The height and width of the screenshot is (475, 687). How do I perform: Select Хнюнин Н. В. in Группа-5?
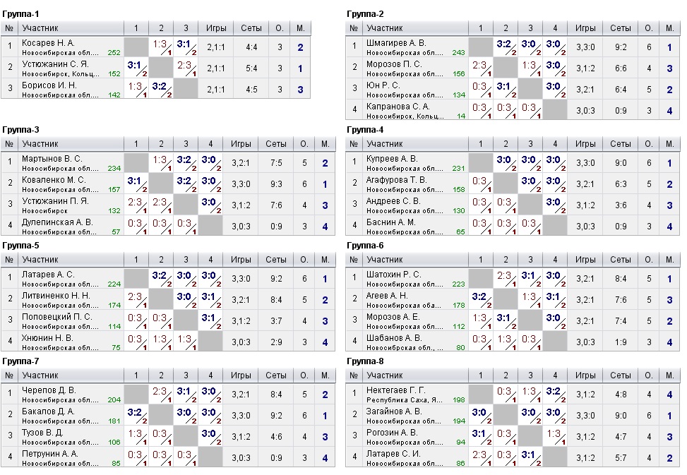47,338
